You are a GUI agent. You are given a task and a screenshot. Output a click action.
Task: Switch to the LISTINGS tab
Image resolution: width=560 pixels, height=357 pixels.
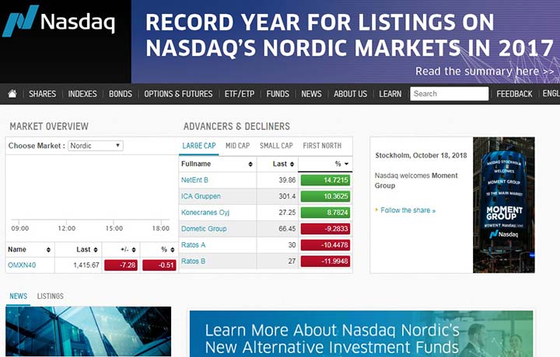pyautogui.click(x=51, y=296)
